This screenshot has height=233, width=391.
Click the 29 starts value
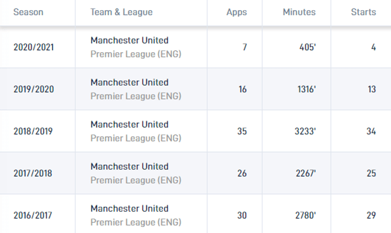coord(371,215)
